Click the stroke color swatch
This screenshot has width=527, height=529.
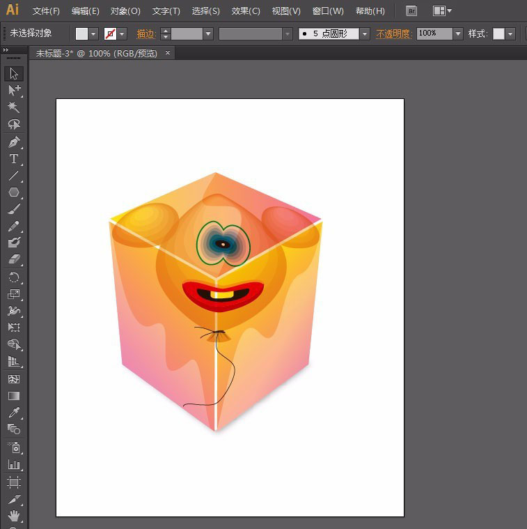point(110,33)
